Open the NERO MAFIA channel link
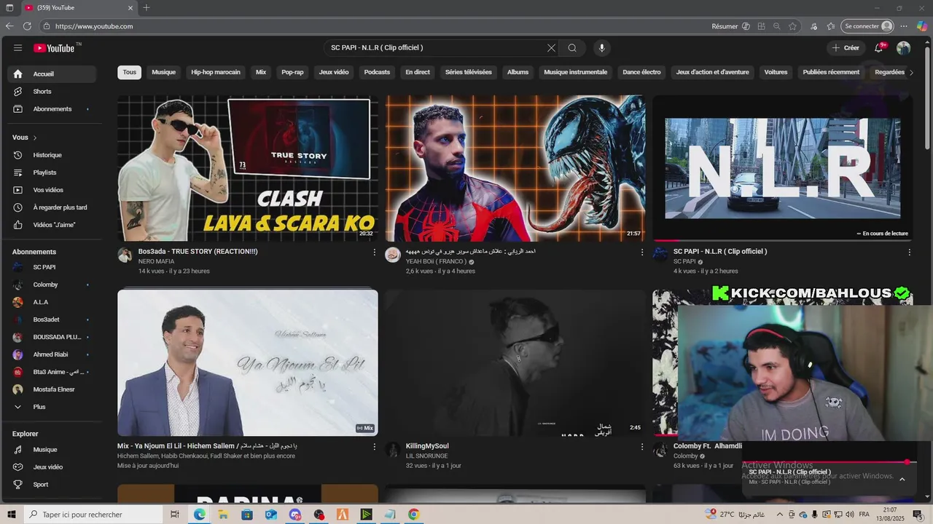This screenshot has width=933, height=524. tap(156, 261)
